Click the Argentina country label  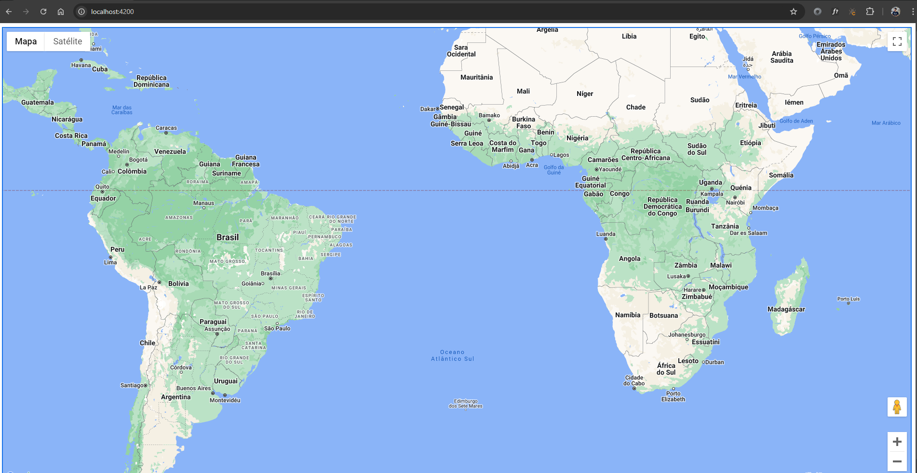(x=176, y=397)
